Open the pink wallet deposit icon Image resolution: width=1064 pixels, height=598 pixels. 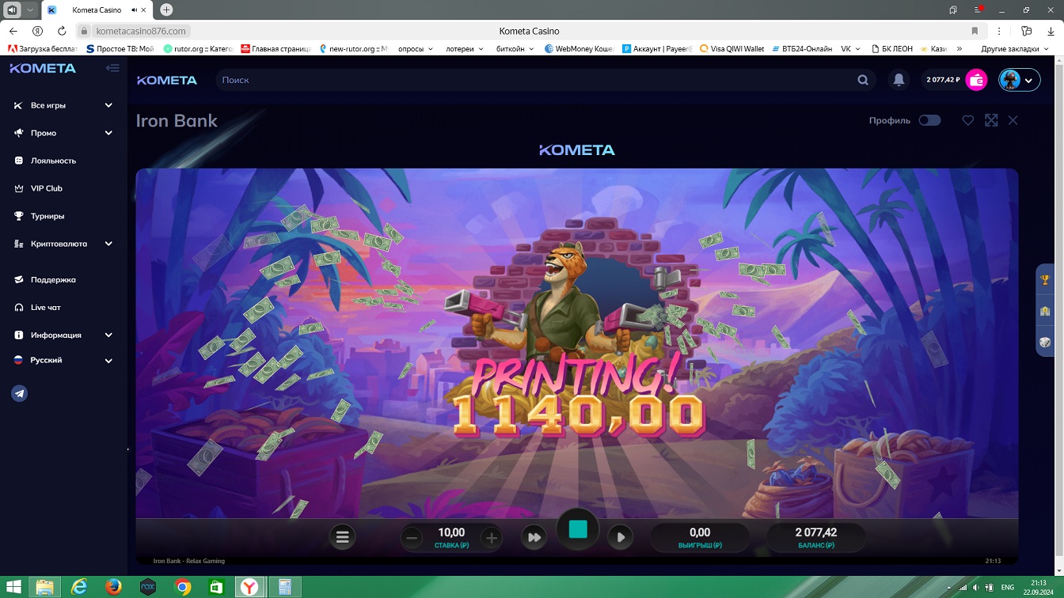pos(976,80)
